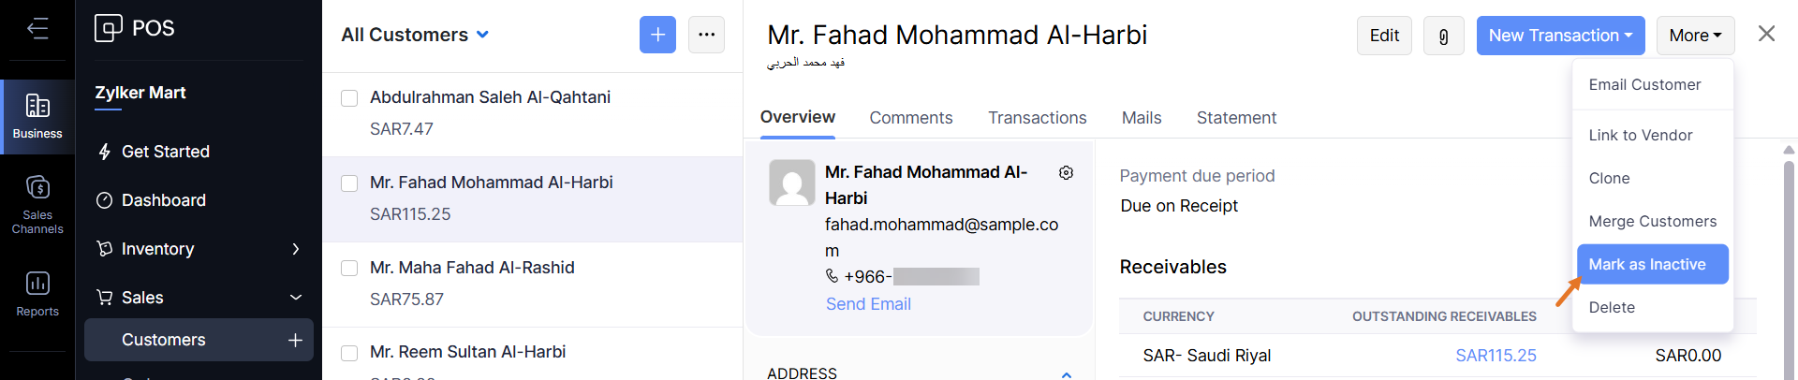Click the vertical scrollbar on the right

[x=1789, y=262]
